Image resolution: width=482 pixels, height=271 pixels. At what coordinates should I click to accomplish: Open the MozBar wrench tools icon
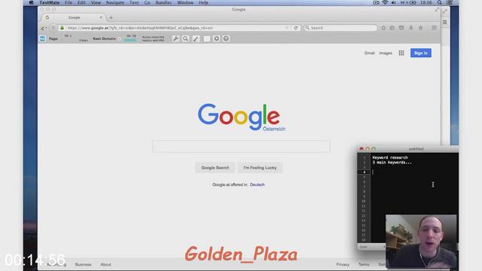click(175, 38)
